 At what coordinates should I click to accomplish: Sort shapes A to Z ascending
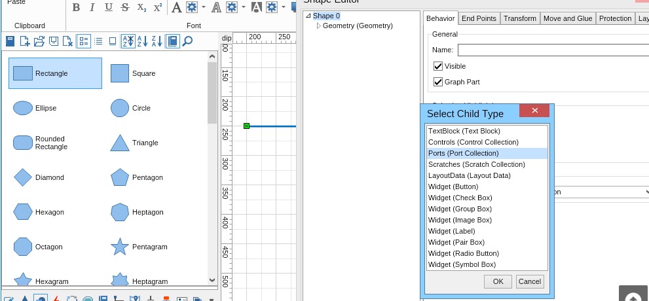[x=142, y=42]
